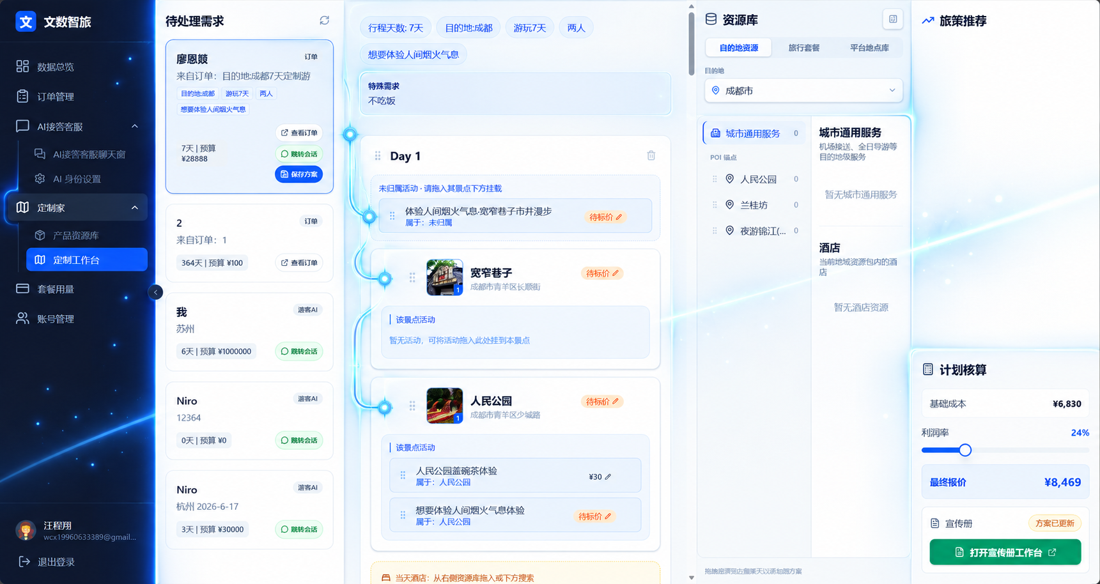Click 跳转会话 on the 苏州 card
Screen dimensions: 1100x584
298,351
